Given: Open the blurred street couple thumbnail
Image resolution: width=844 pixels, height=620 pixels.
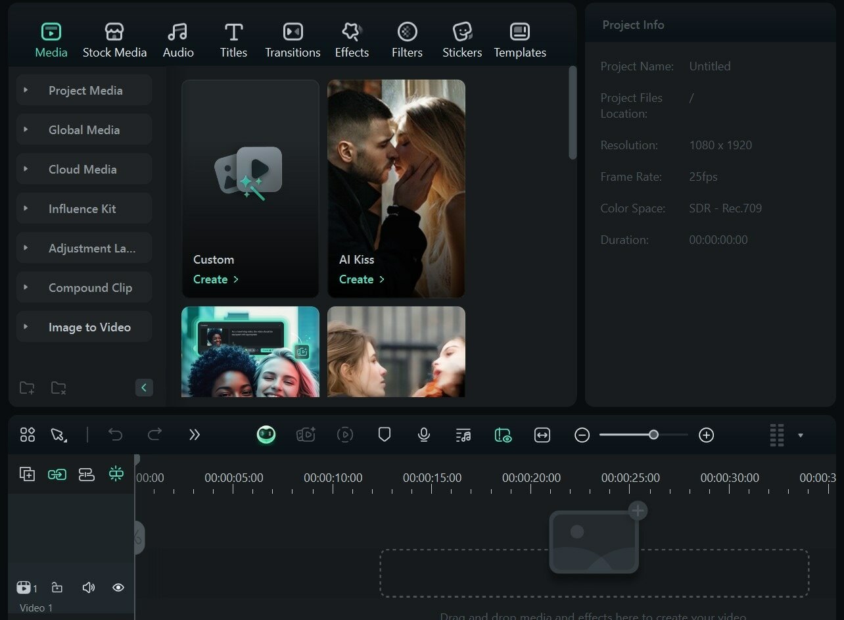Looking at the screenshot, I should coord(396,352).
